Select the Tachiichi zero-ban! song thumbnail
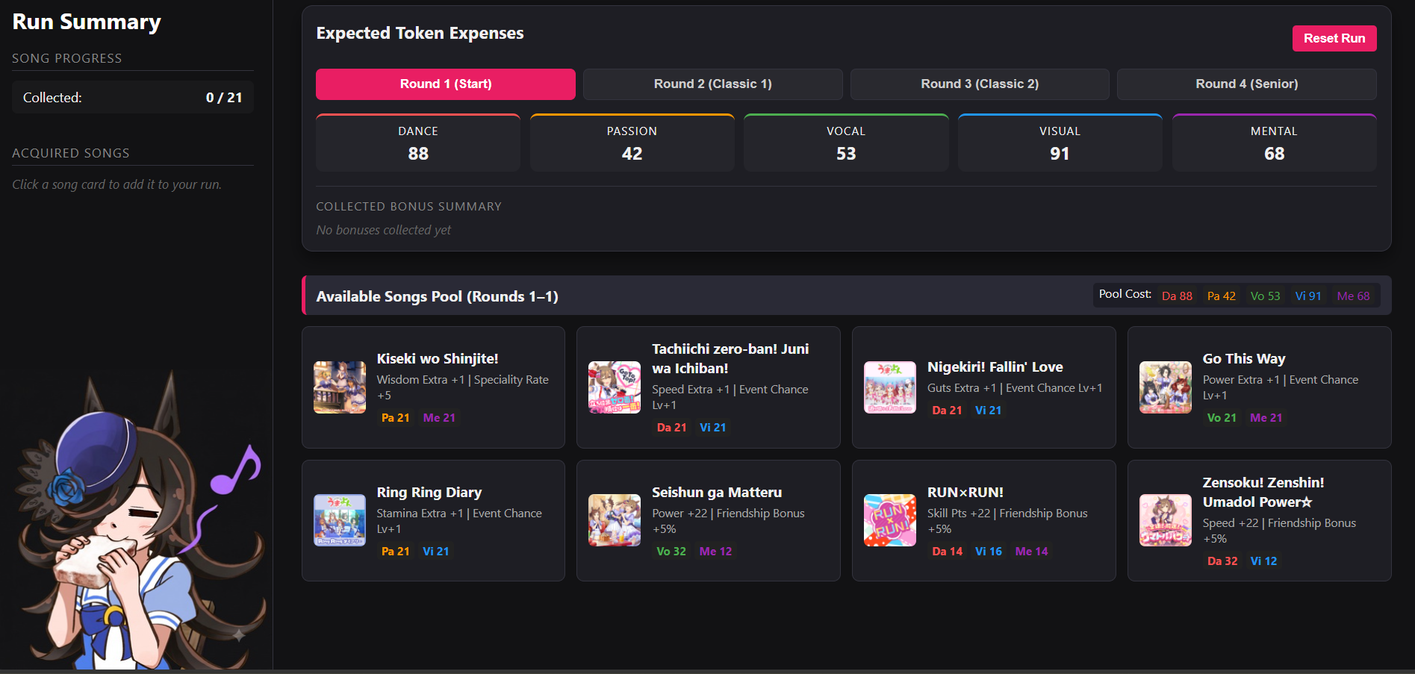 click(615, 387)
